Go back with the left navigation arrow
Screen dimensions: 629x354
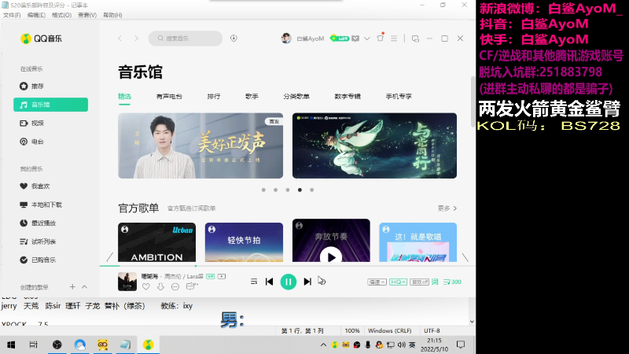coord(120,38)
